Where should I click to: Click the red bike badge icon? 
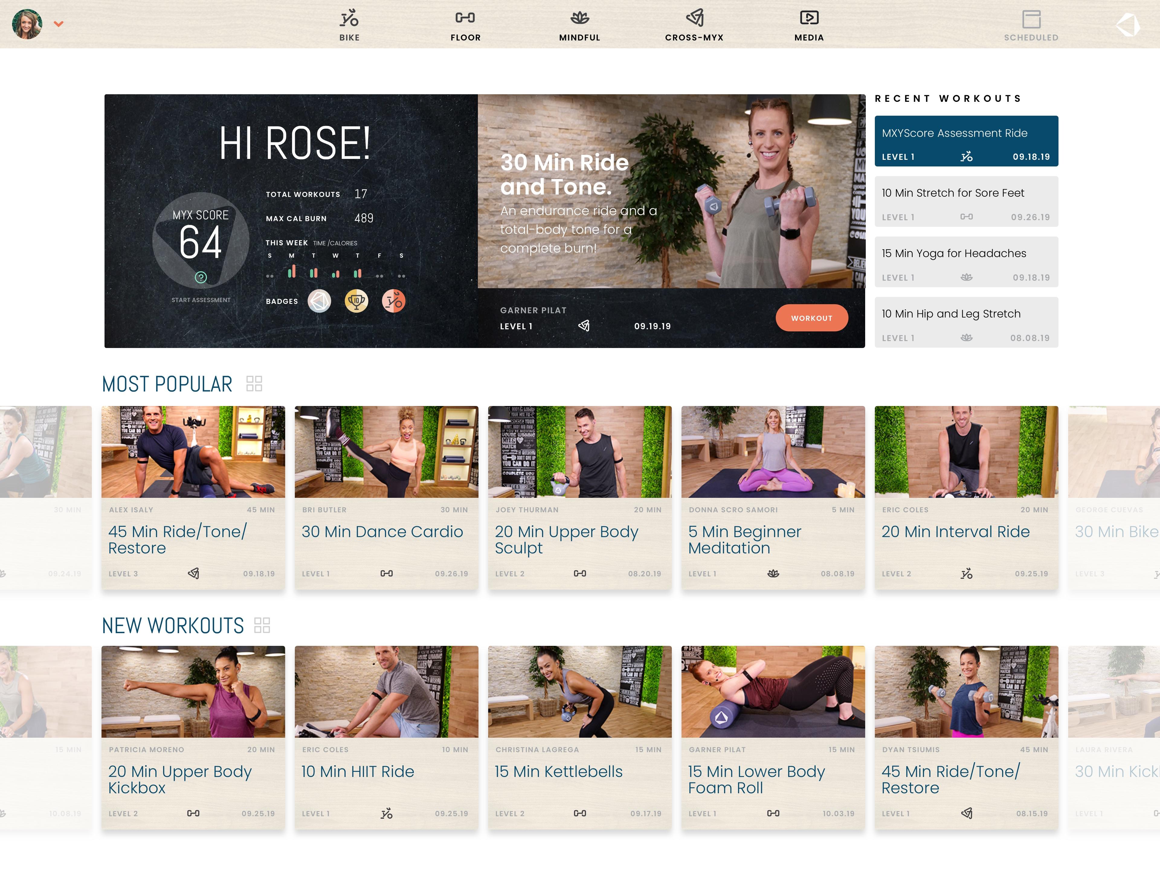tap(393, 301)
